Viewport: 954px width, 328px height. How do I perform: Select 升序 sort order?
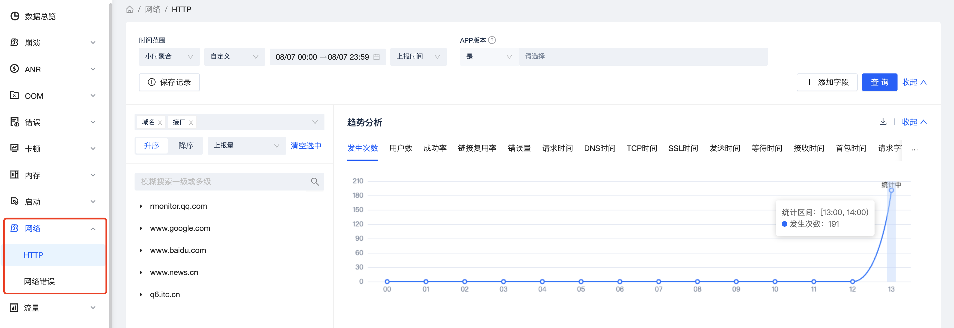pyautogui.click(x=151, y=146)
